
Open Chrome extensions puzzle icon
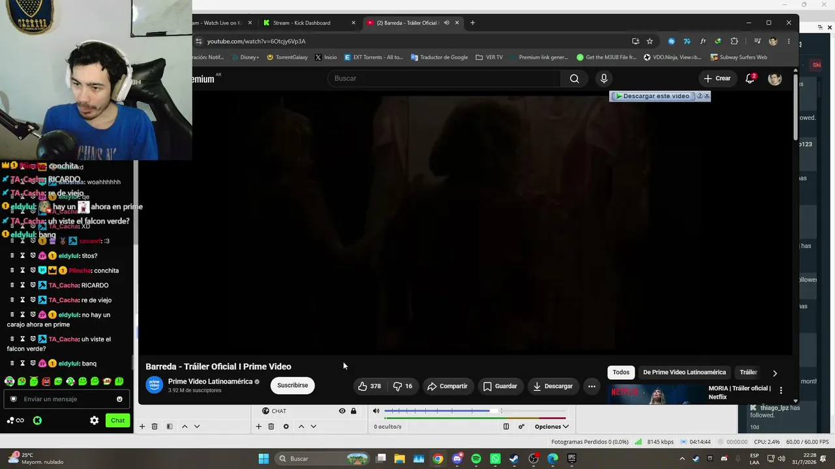point(735,41)
